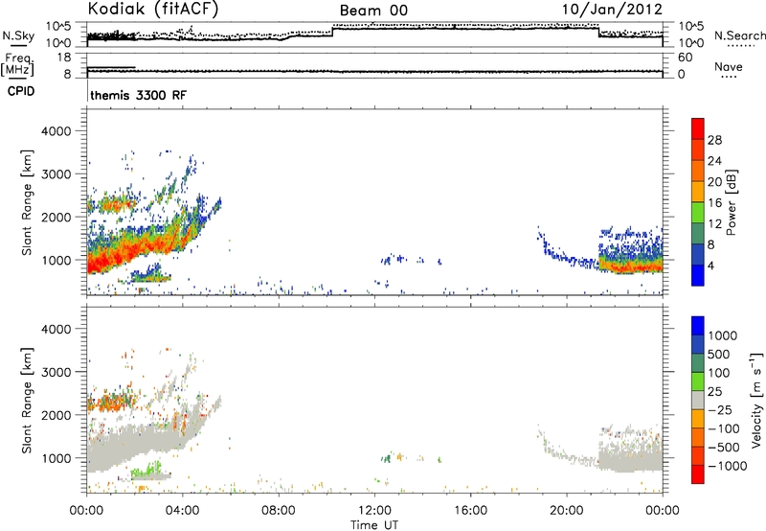
Task: Click the 'Slant Range [km]' label of Velocity panel
Action: [27, 400]
